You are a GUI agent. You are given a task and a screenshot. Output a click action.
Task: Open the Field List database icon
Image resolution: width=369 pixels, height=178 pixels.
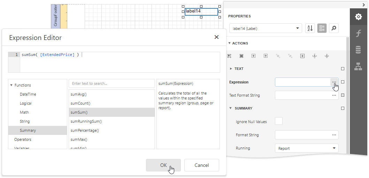click(x=358, y=50)
